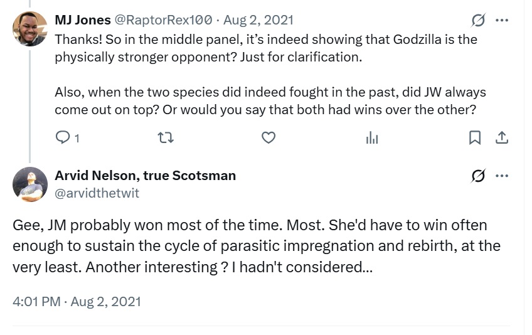Bookmark the MJ Jones tweet
The height and width of the screenshot is (335, 532).
click(x=475, y=137)
